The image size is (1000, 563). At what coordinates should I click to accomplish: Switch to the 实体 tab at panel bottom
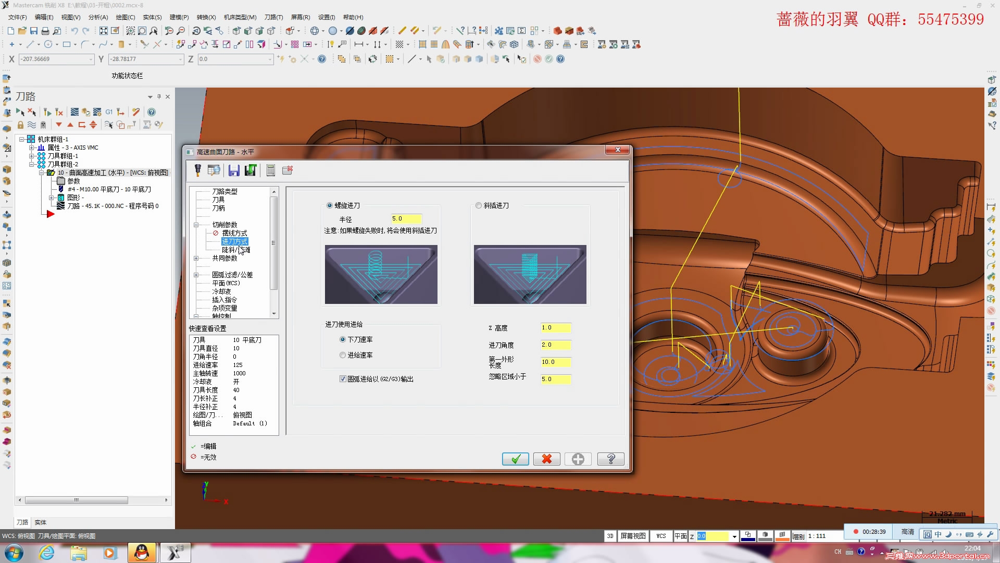tap(41, 522)
